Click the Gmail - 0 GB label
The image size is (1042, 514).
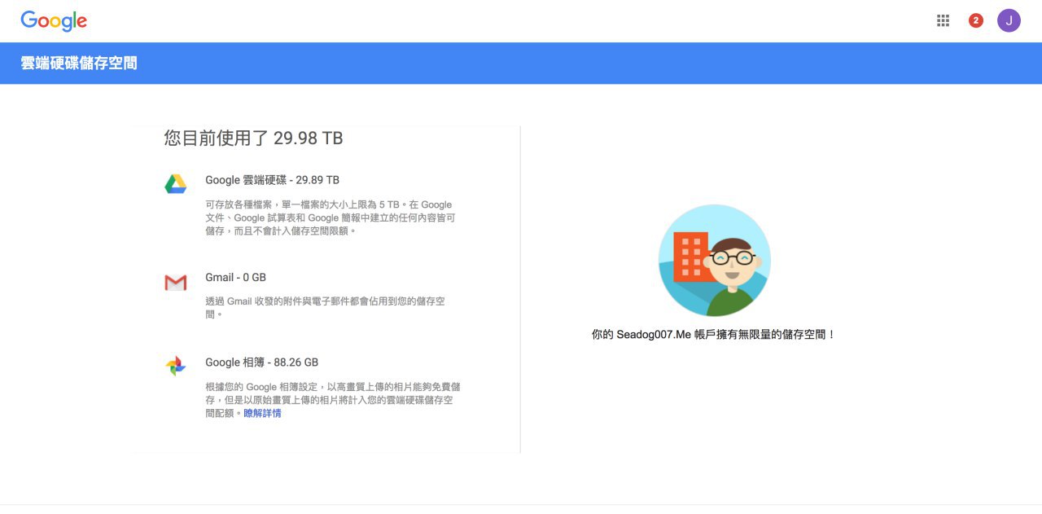[x=235, y=278]
